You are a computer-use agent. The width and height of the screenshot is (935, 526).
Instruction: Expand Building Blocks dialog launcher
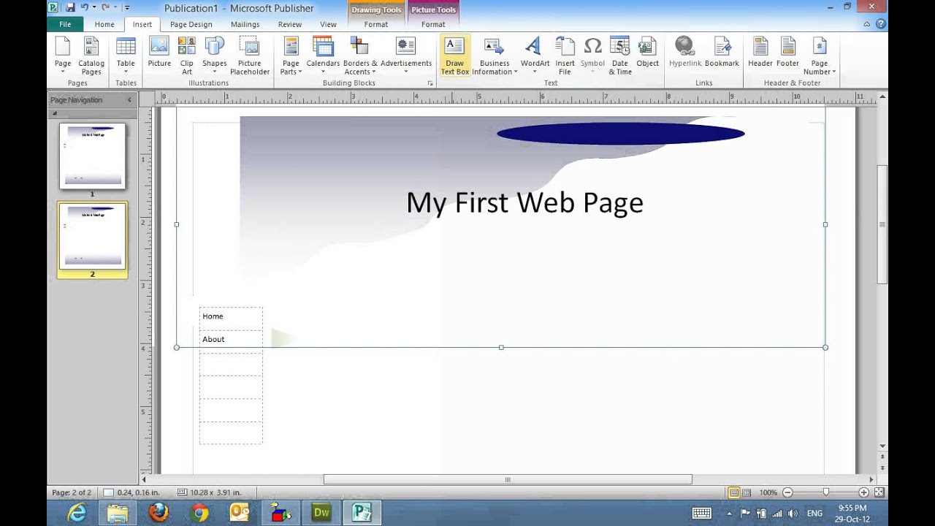pyautogui.click(x=430, y=84)
